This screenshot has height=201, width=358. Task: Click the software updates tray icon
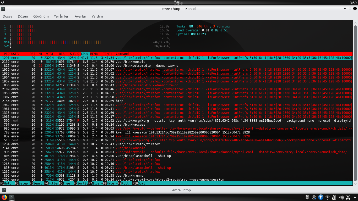click(x=314, y=197)
